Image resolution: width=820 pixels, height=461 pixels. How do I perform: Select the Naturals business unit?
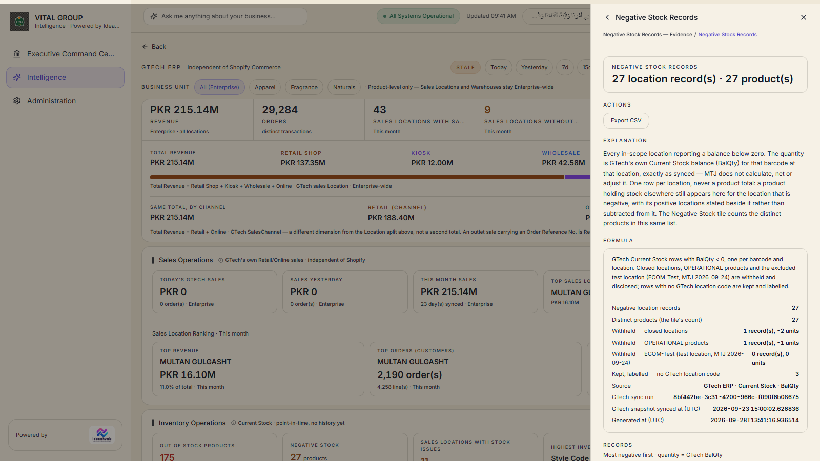[x=344, y=87]
